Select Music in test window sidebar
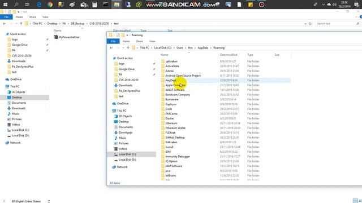Image resolution: width=362 pixels, height=203 pixels. tap(15, 114)
